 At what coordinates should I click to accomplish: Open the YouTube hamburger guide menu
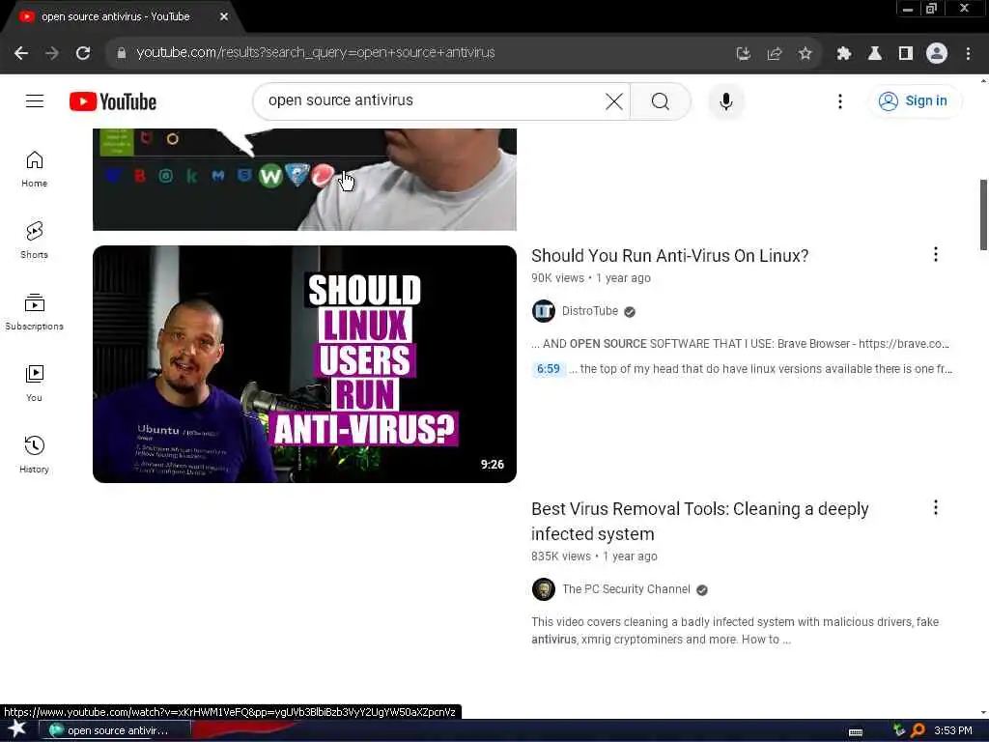35,100
